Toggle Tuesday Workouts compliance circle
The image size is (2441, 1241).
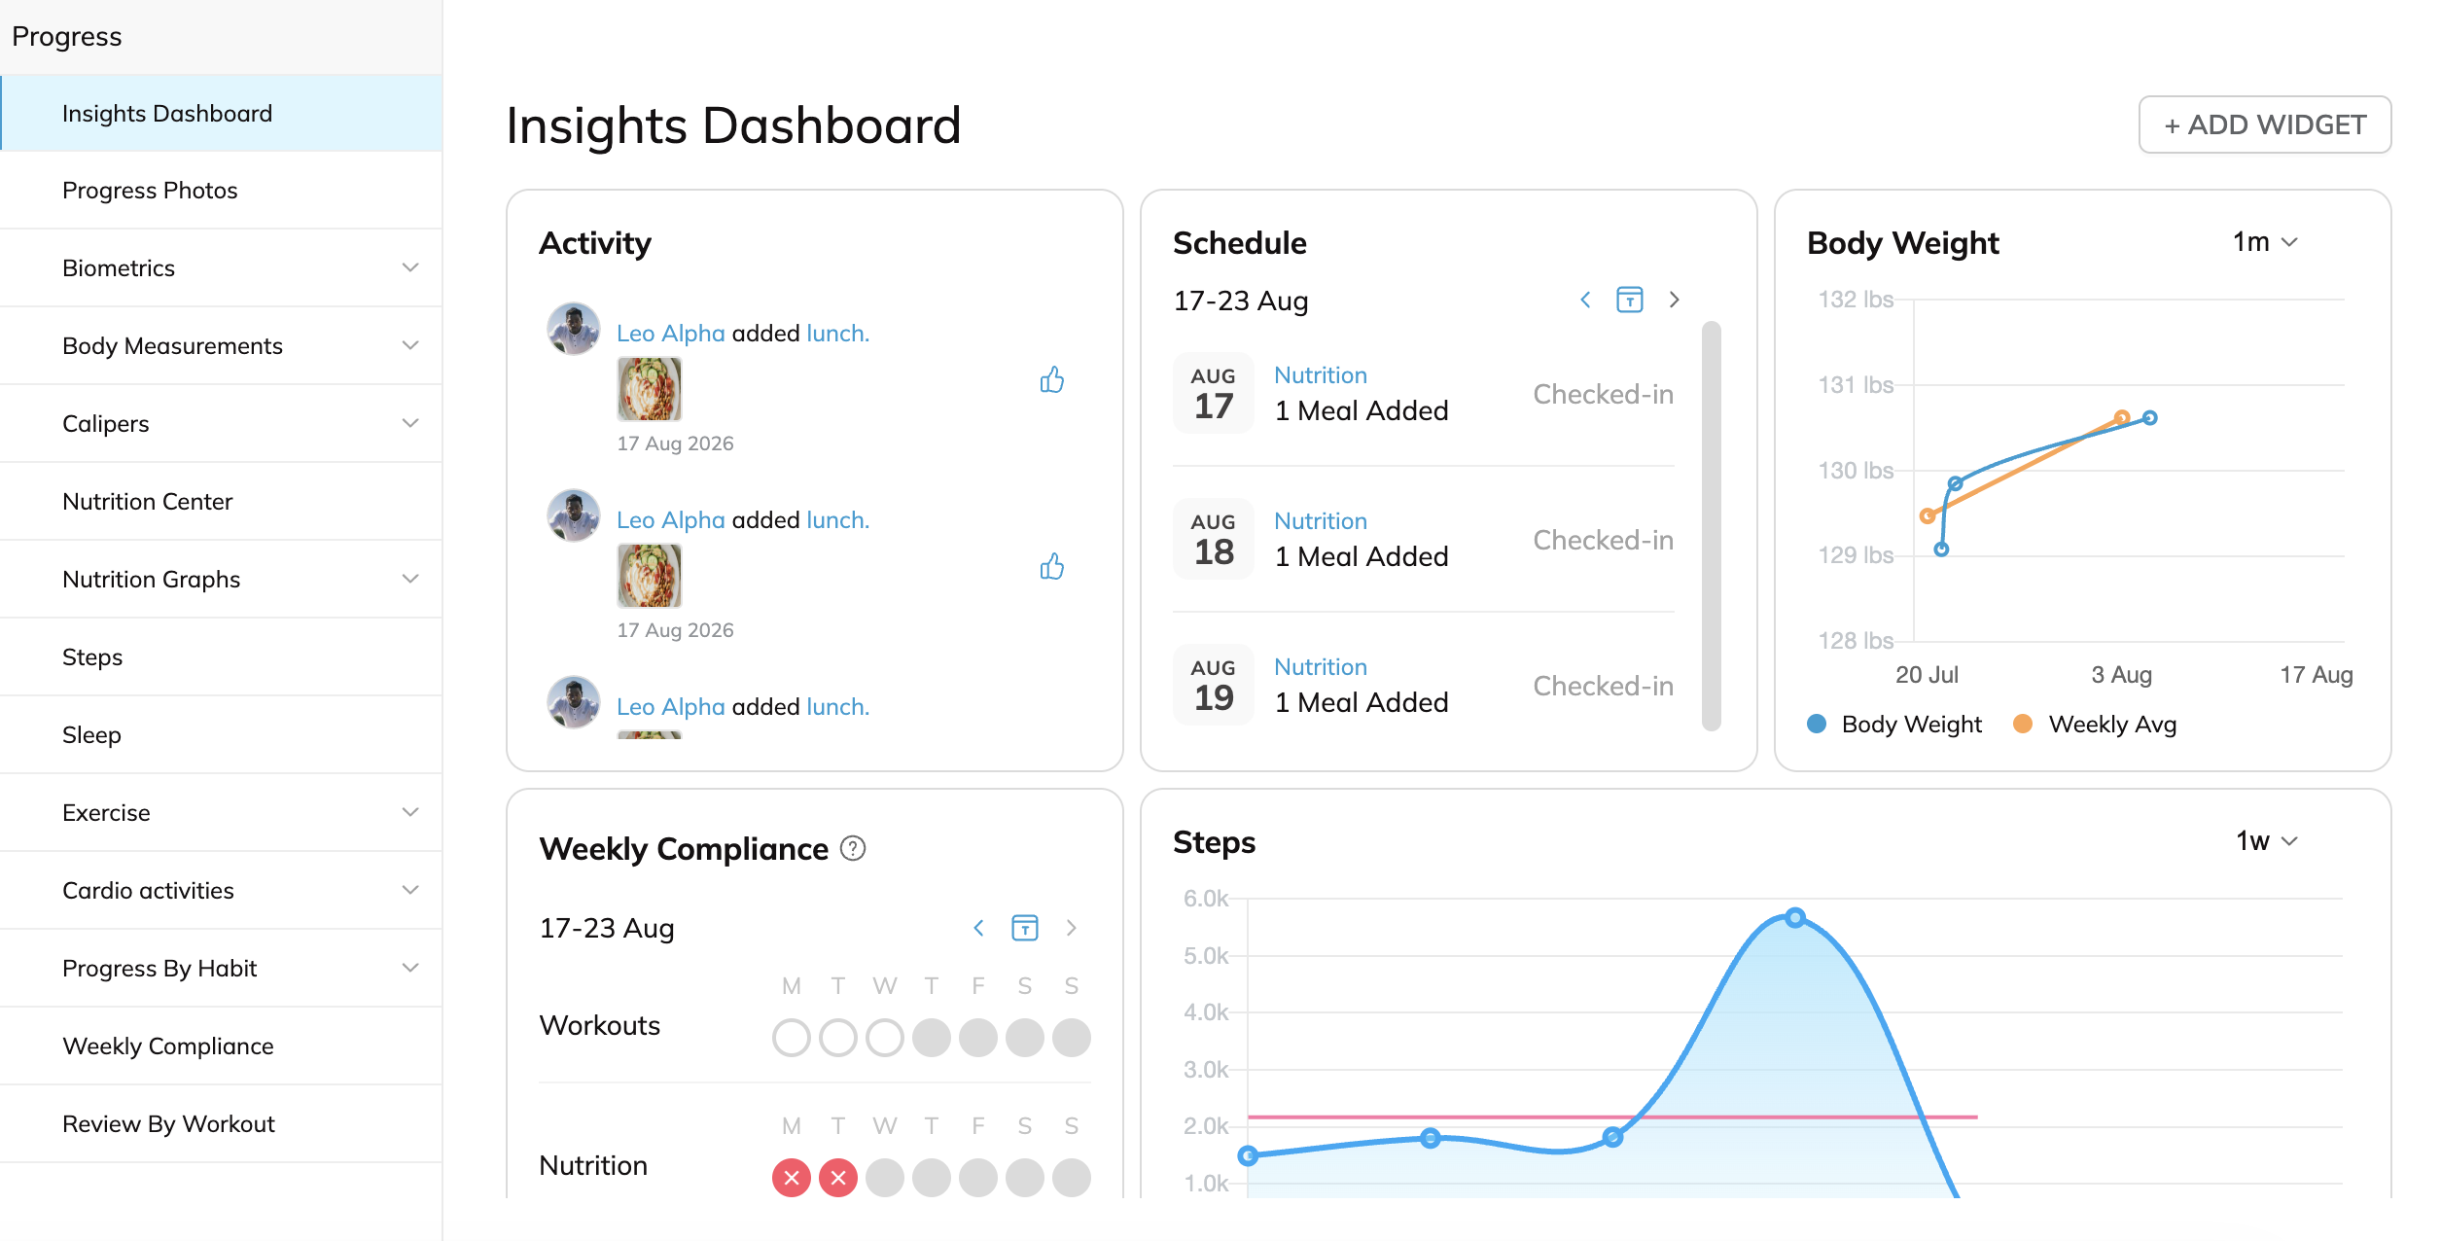pyautogui.click(x=838, y=1038)
